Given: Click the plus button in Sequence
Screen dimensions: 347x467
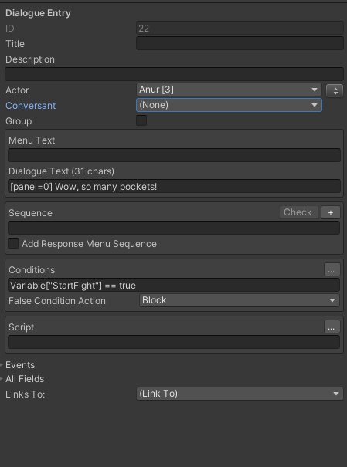Looking at the screenshot, I should point(331,212).
